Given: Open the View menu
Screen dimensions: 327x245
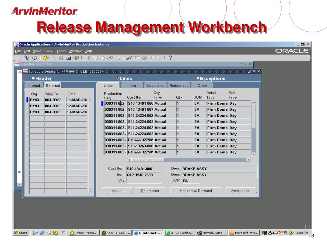Looking at the screenshot, I should pyautogui.click(x=37, y=51).
